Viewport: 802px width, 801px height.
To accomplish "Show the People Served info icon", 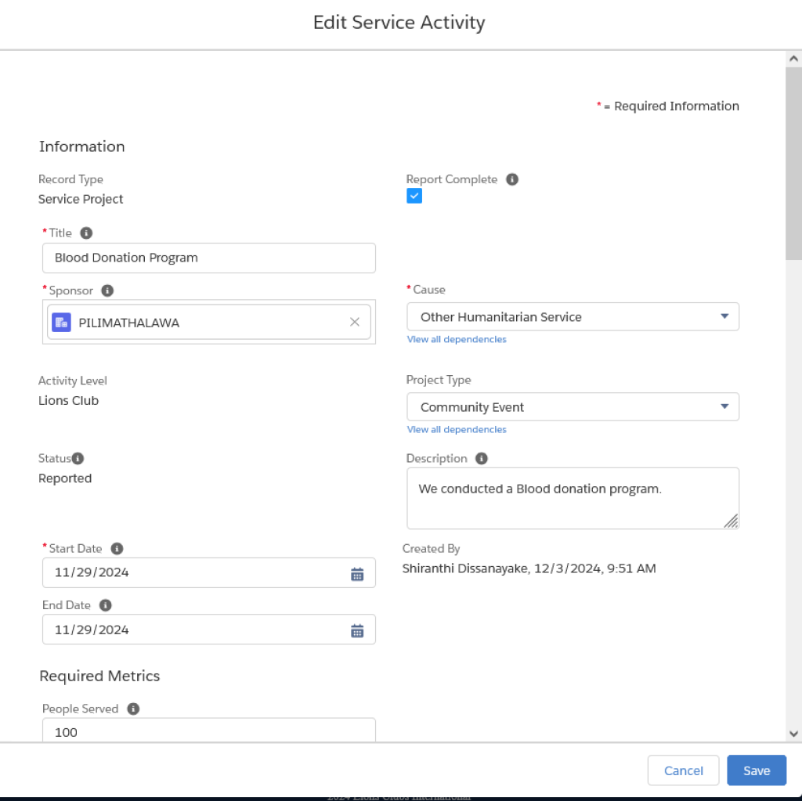I will [133, 709].
